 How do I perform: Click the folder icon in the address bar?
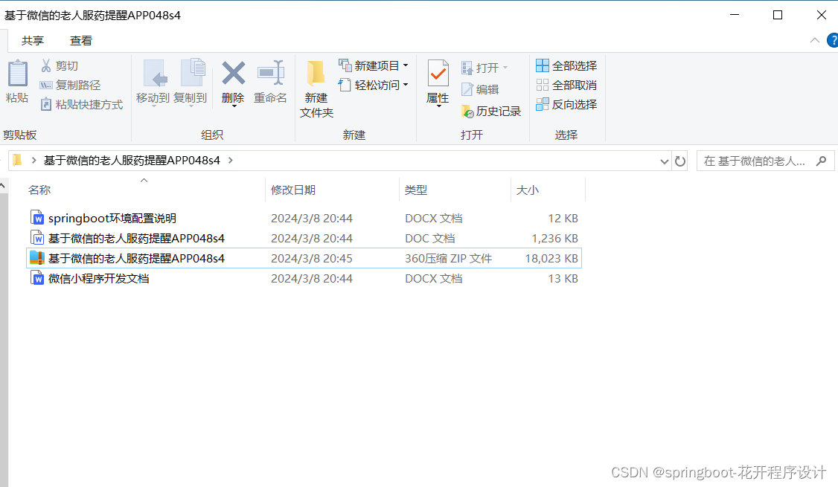tap(17, 160)
